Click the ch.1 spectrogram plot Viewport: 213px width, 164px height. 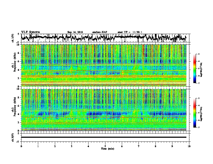(104, 65)
